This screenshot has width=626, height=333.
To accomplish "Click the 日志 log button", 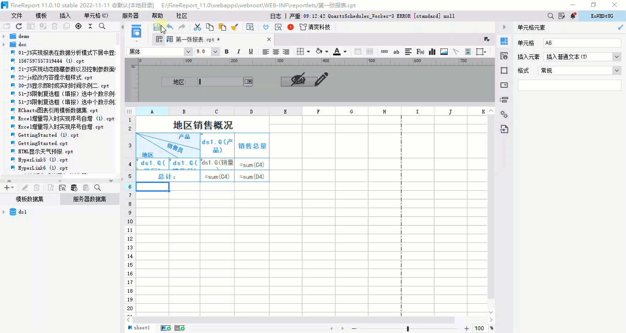I will point(276,16).
